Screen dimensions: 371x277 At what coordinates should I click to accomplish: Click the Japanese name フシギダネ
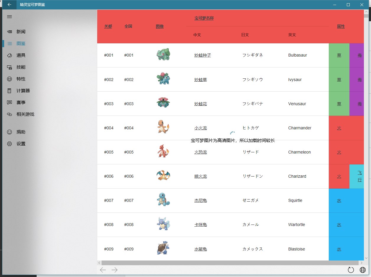point(253,55)
